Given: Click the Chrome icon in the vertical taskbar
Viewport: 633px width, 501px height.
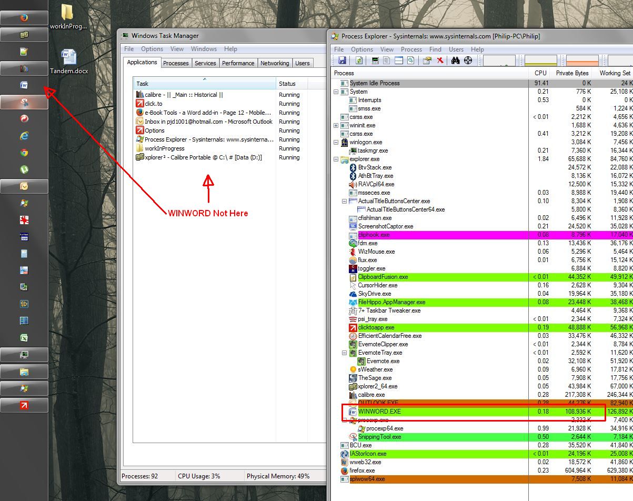Looking at the screenshot, I should pos(24,153).
